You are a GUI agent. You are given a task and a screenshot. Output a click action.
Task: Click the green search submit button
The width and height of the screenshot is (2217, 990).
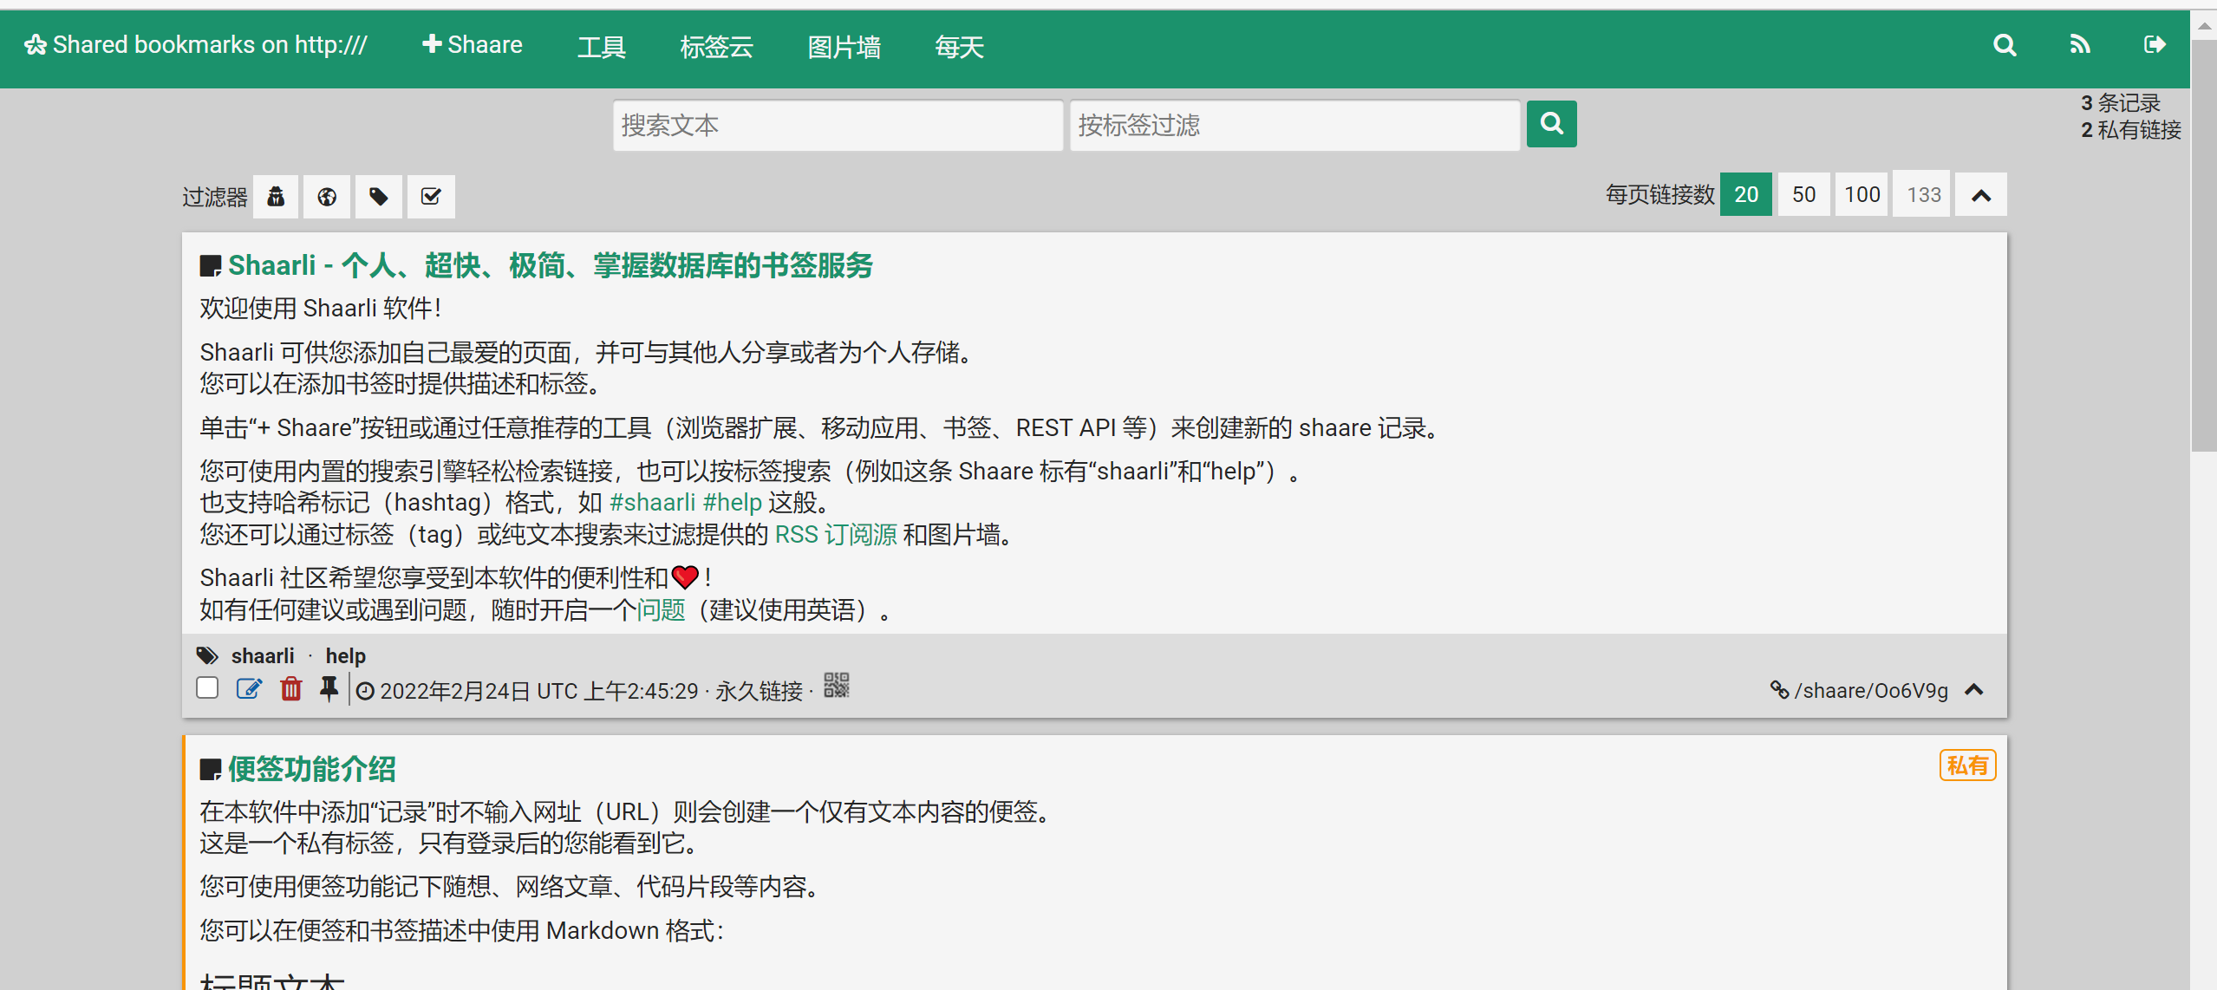click(x=1551, y=124)
